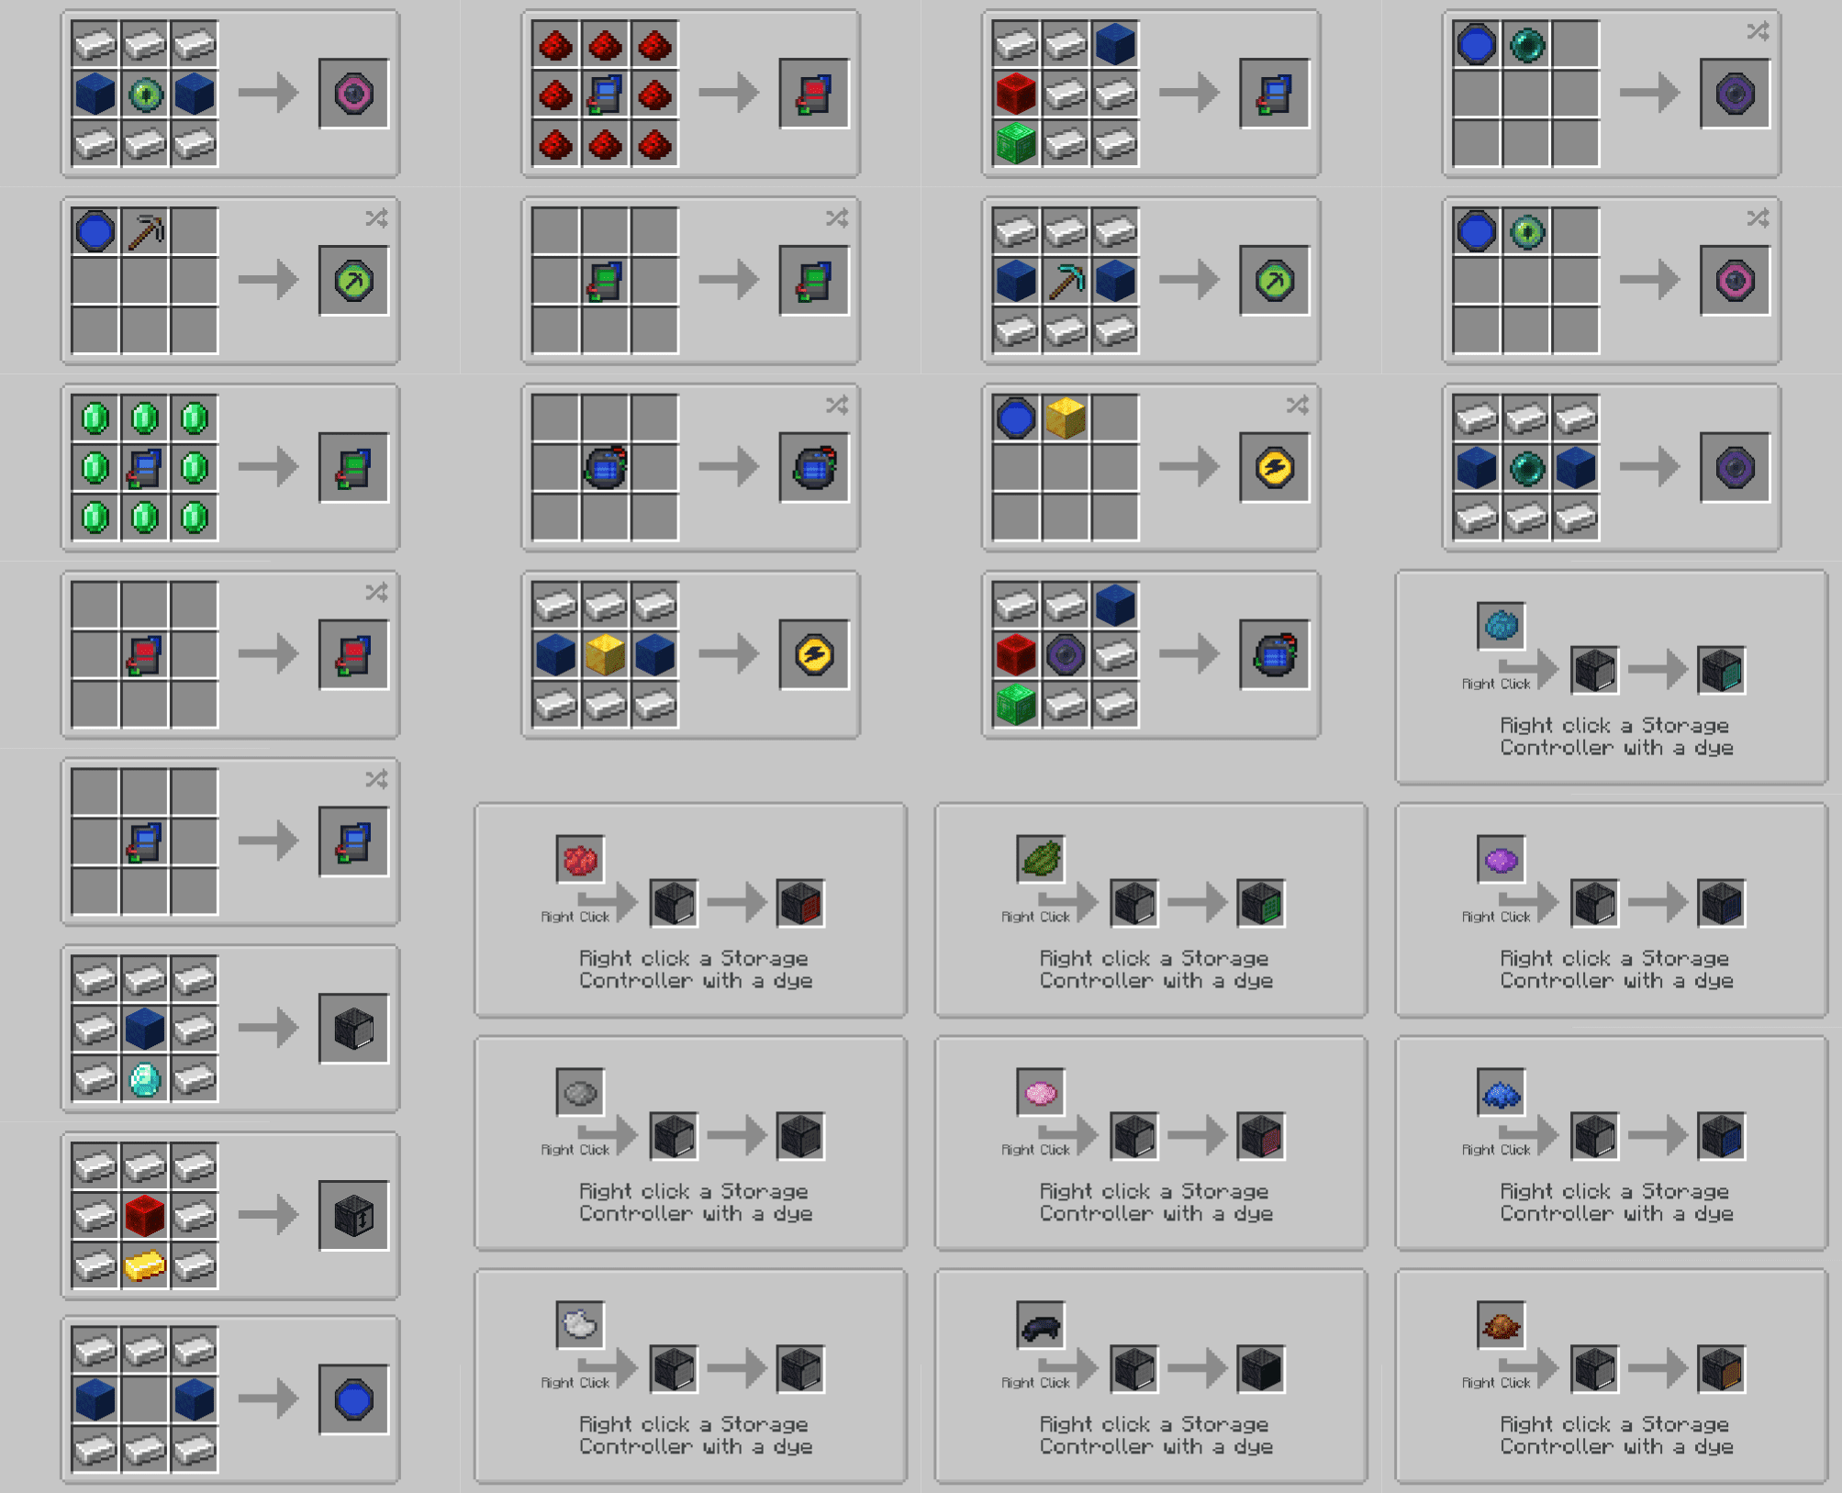Click the undyed Storage Controller in the purple dye panel
This screenshot has width=1842, height=1493.
(1594, 904)
